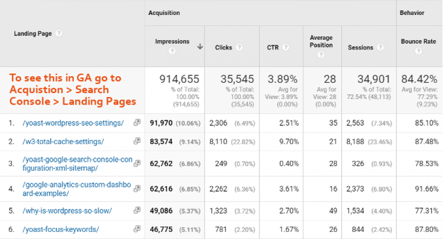Open /yoast-wordpress-seo-settings/ landing page link
The width and height of the screenshot is (443, 239).
point(73,123)
